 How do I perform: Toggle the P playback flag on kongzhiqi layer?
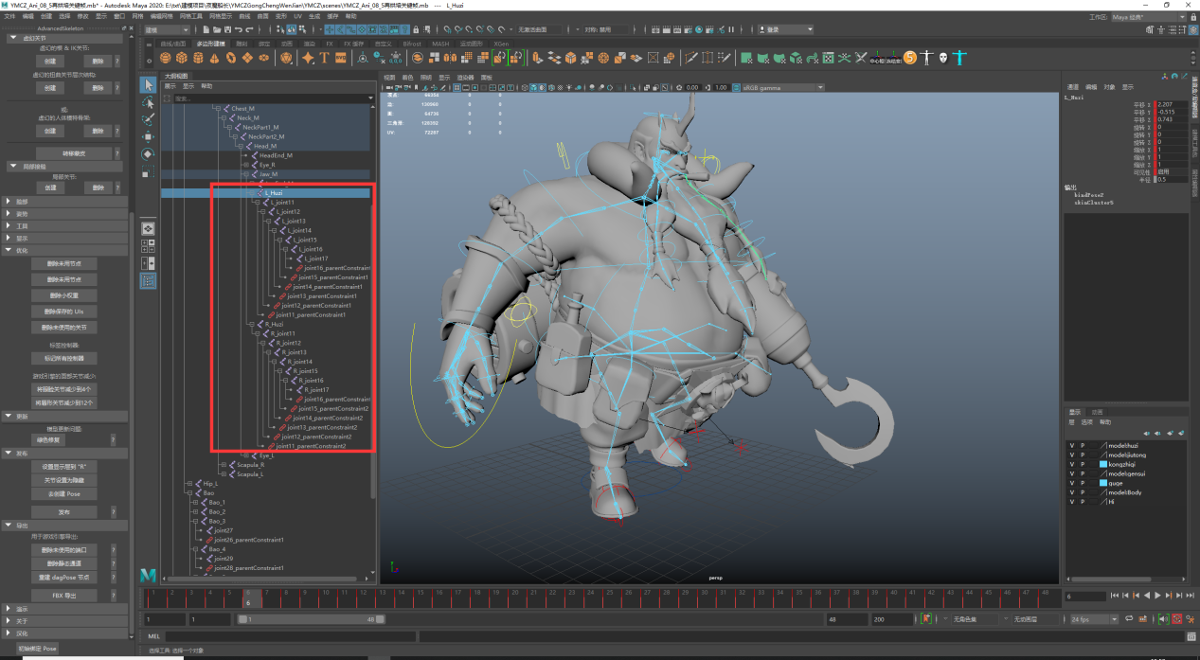(1083, 464)
